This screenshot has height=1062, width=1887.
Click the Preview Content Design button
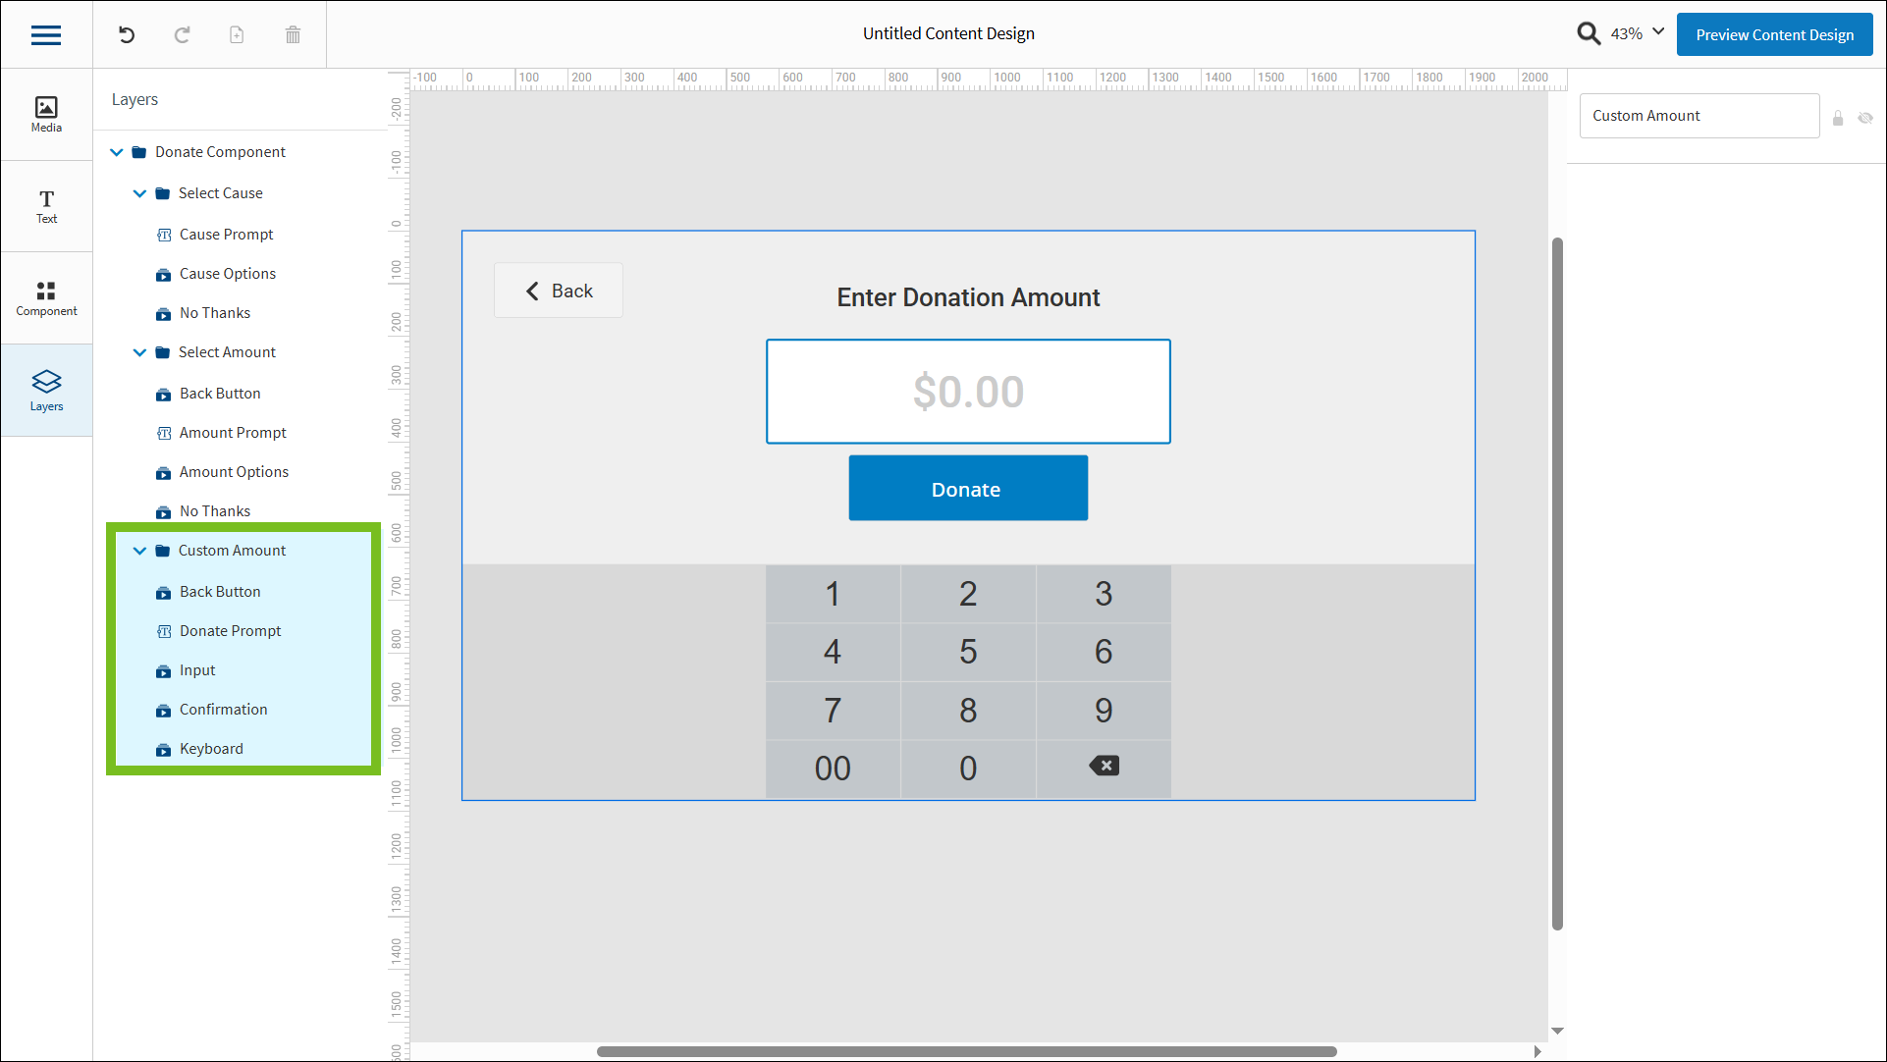tap(1773, 34)
